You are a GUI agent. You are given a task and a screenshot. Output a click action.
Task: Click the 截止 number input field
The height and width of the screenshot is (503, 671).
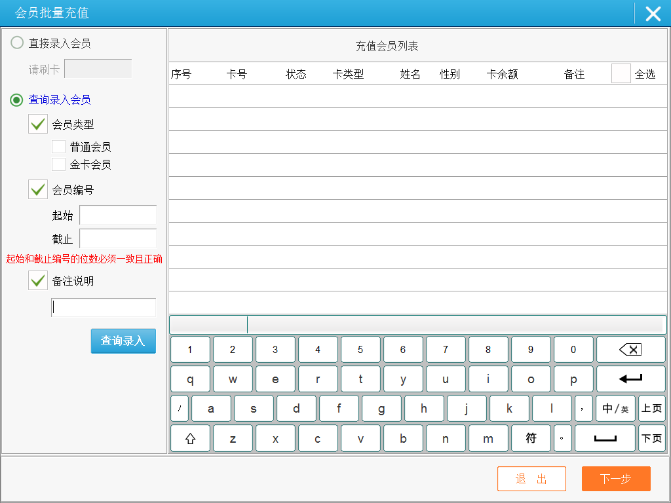[x=118, y=238]
